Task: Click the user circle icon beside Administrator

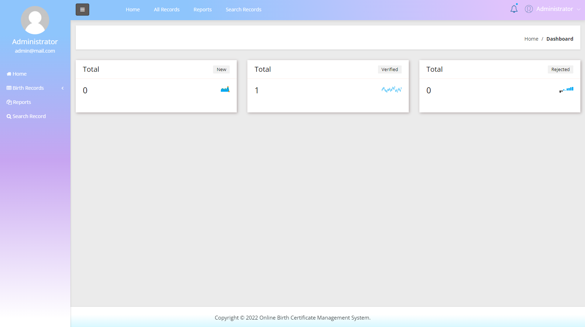Action: [x=529, y=9]
